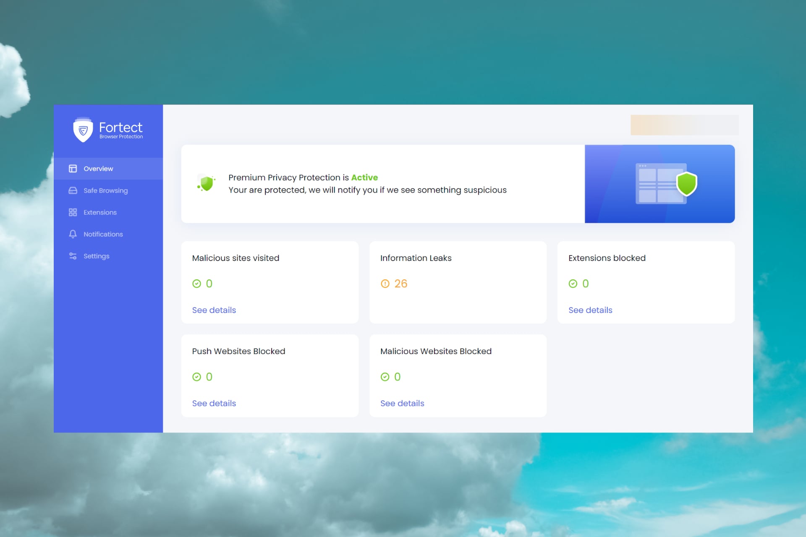
Task: Click the green checkmark under Extensions blocked
Action: click(x=573, y=284)
